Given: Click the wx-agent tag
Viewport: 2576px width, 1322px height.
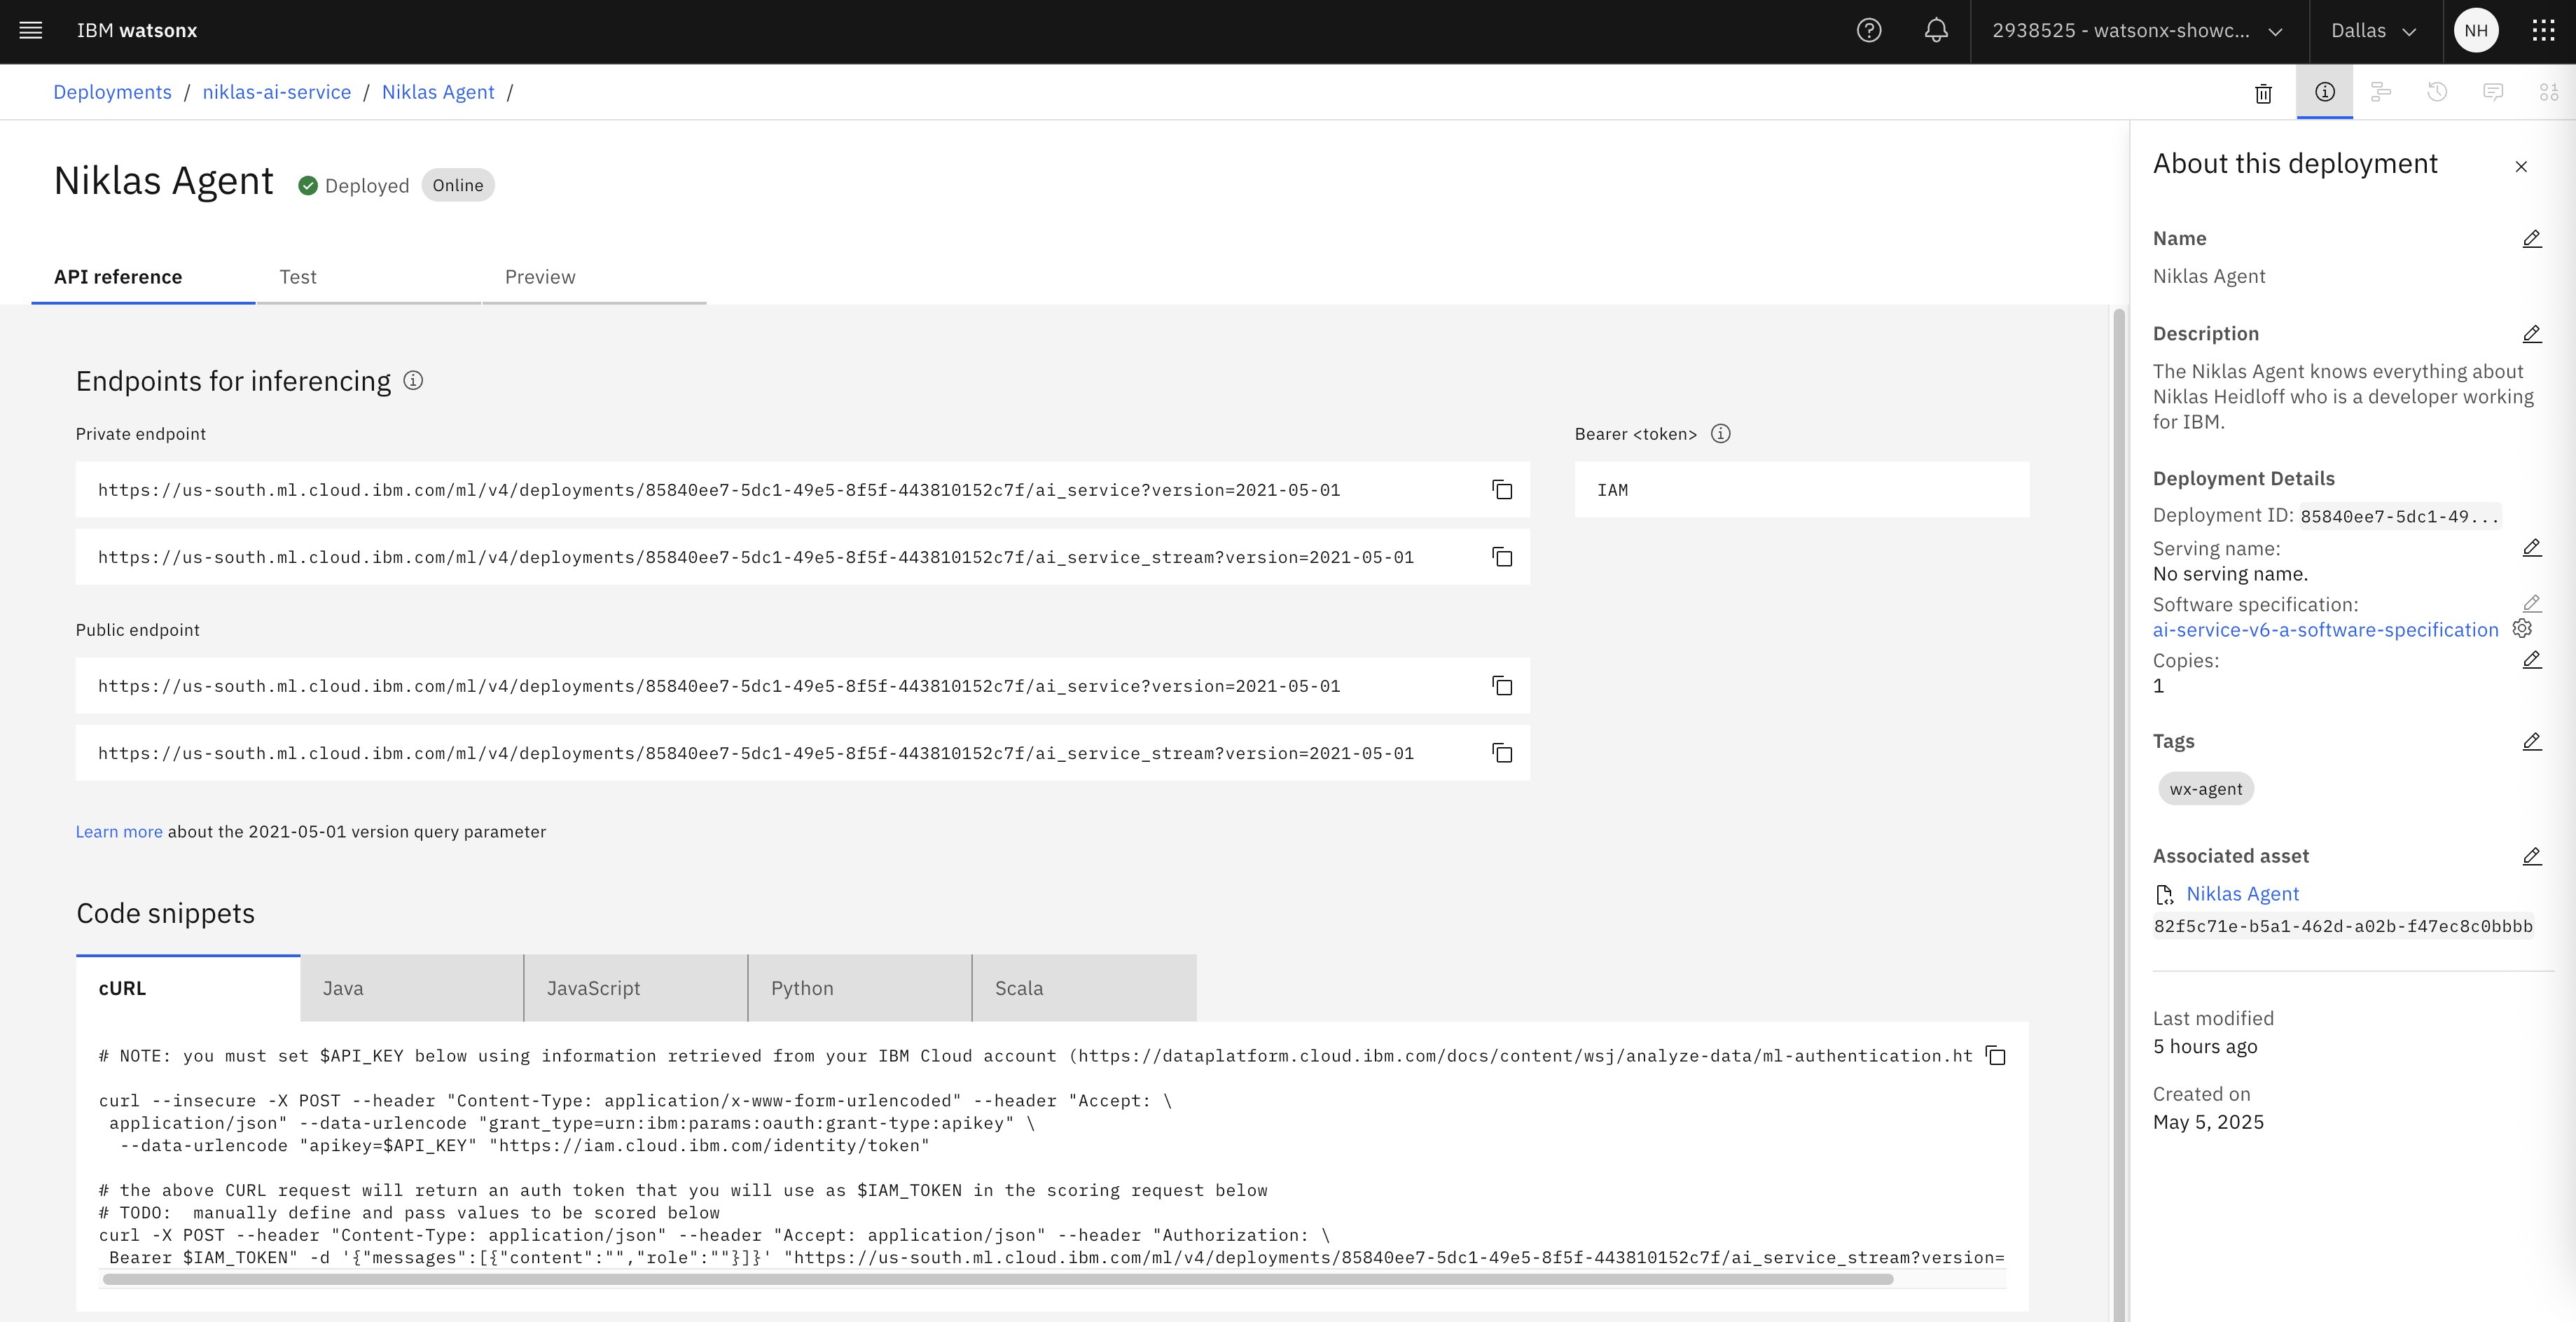Looking at the screenshot, I should point(2205,789).
